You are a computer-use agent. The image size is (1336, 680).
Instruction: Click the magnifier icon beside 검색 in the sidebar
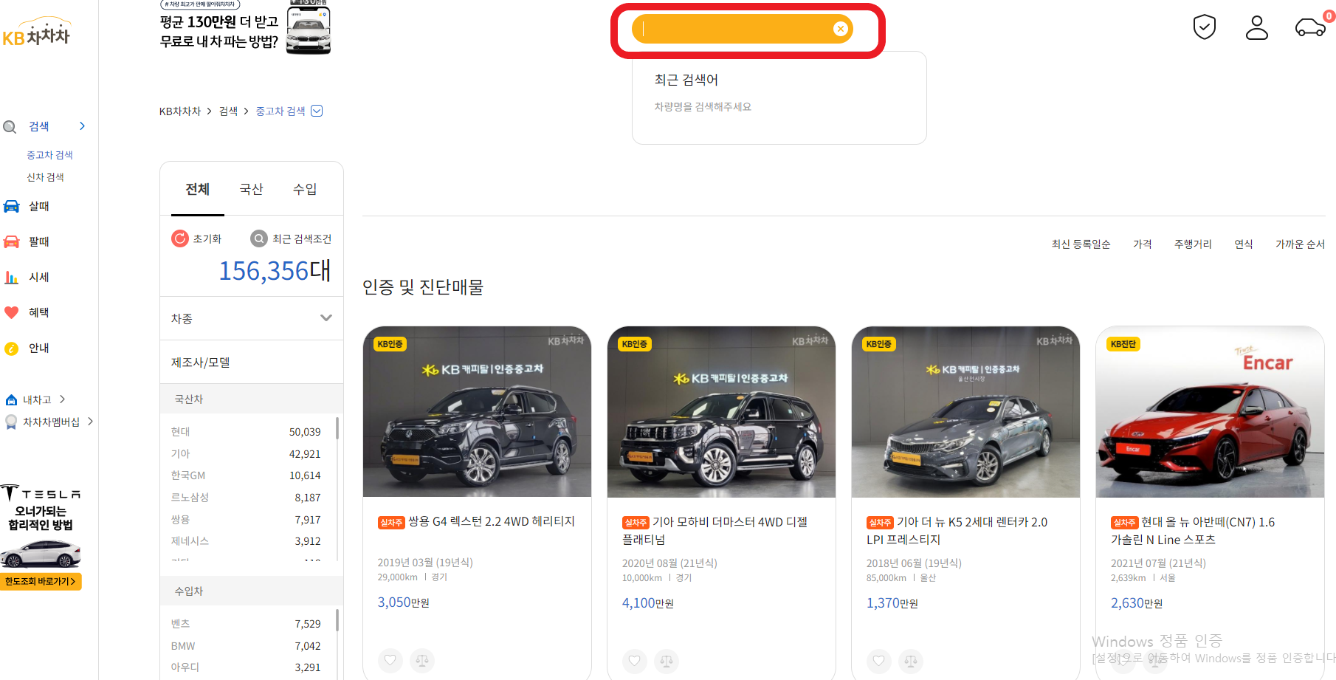click(x=10, y=127)
